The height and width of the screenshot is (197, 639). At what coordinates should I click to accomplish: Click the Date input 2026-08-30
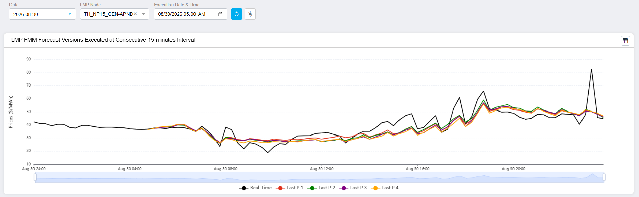pos(43,14)
